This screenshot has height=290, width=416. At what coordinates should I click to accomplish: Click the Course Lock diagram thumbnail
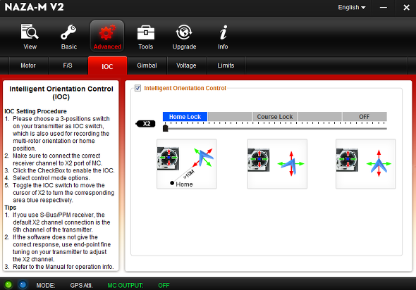click(277, 164)
